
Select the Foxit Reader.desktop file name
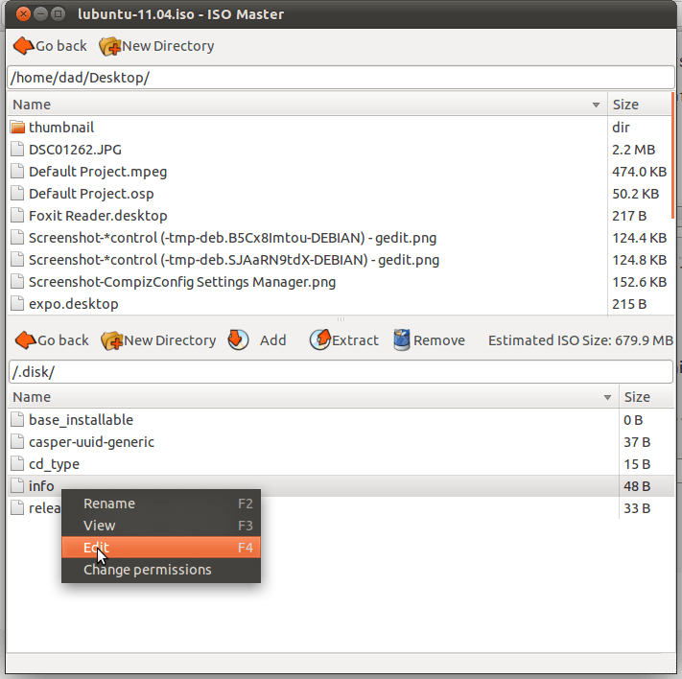[98, 216]
